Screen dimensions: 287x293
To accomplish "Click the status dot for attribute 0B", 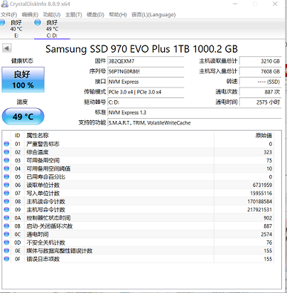I will tap(6, 226).
